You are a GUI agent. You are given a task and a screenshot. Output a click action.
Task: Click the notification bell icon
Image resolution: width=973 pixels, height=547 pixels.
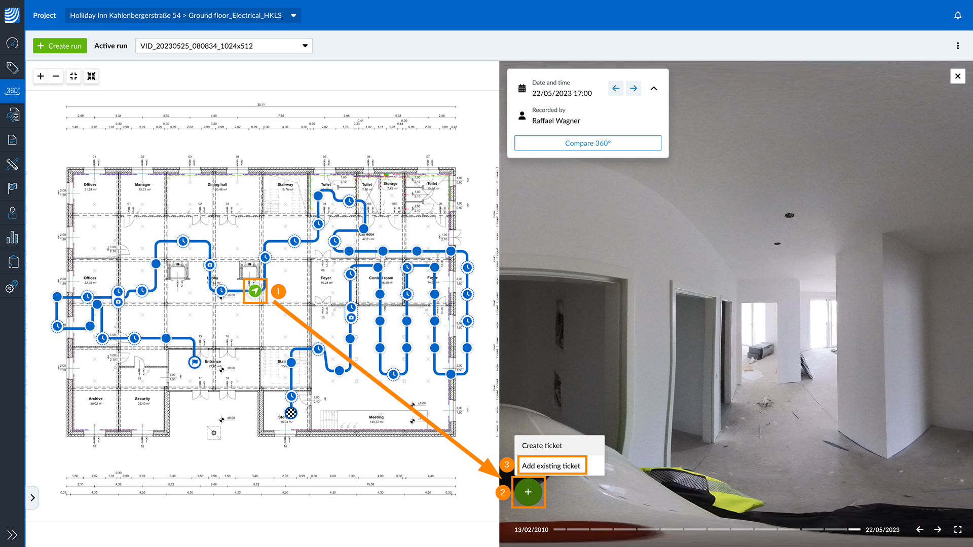pos(957,15)
